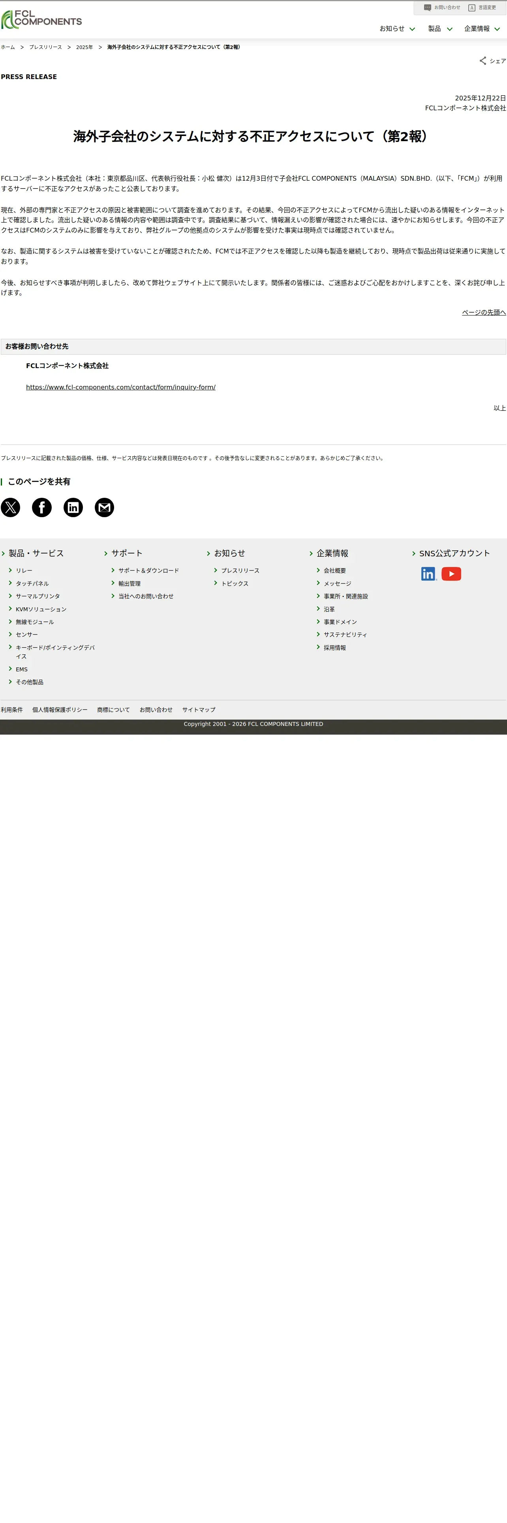Open 利用条件 in bottom bar
This screenshot has height=1523, width=507.
(x=12, y=709)
